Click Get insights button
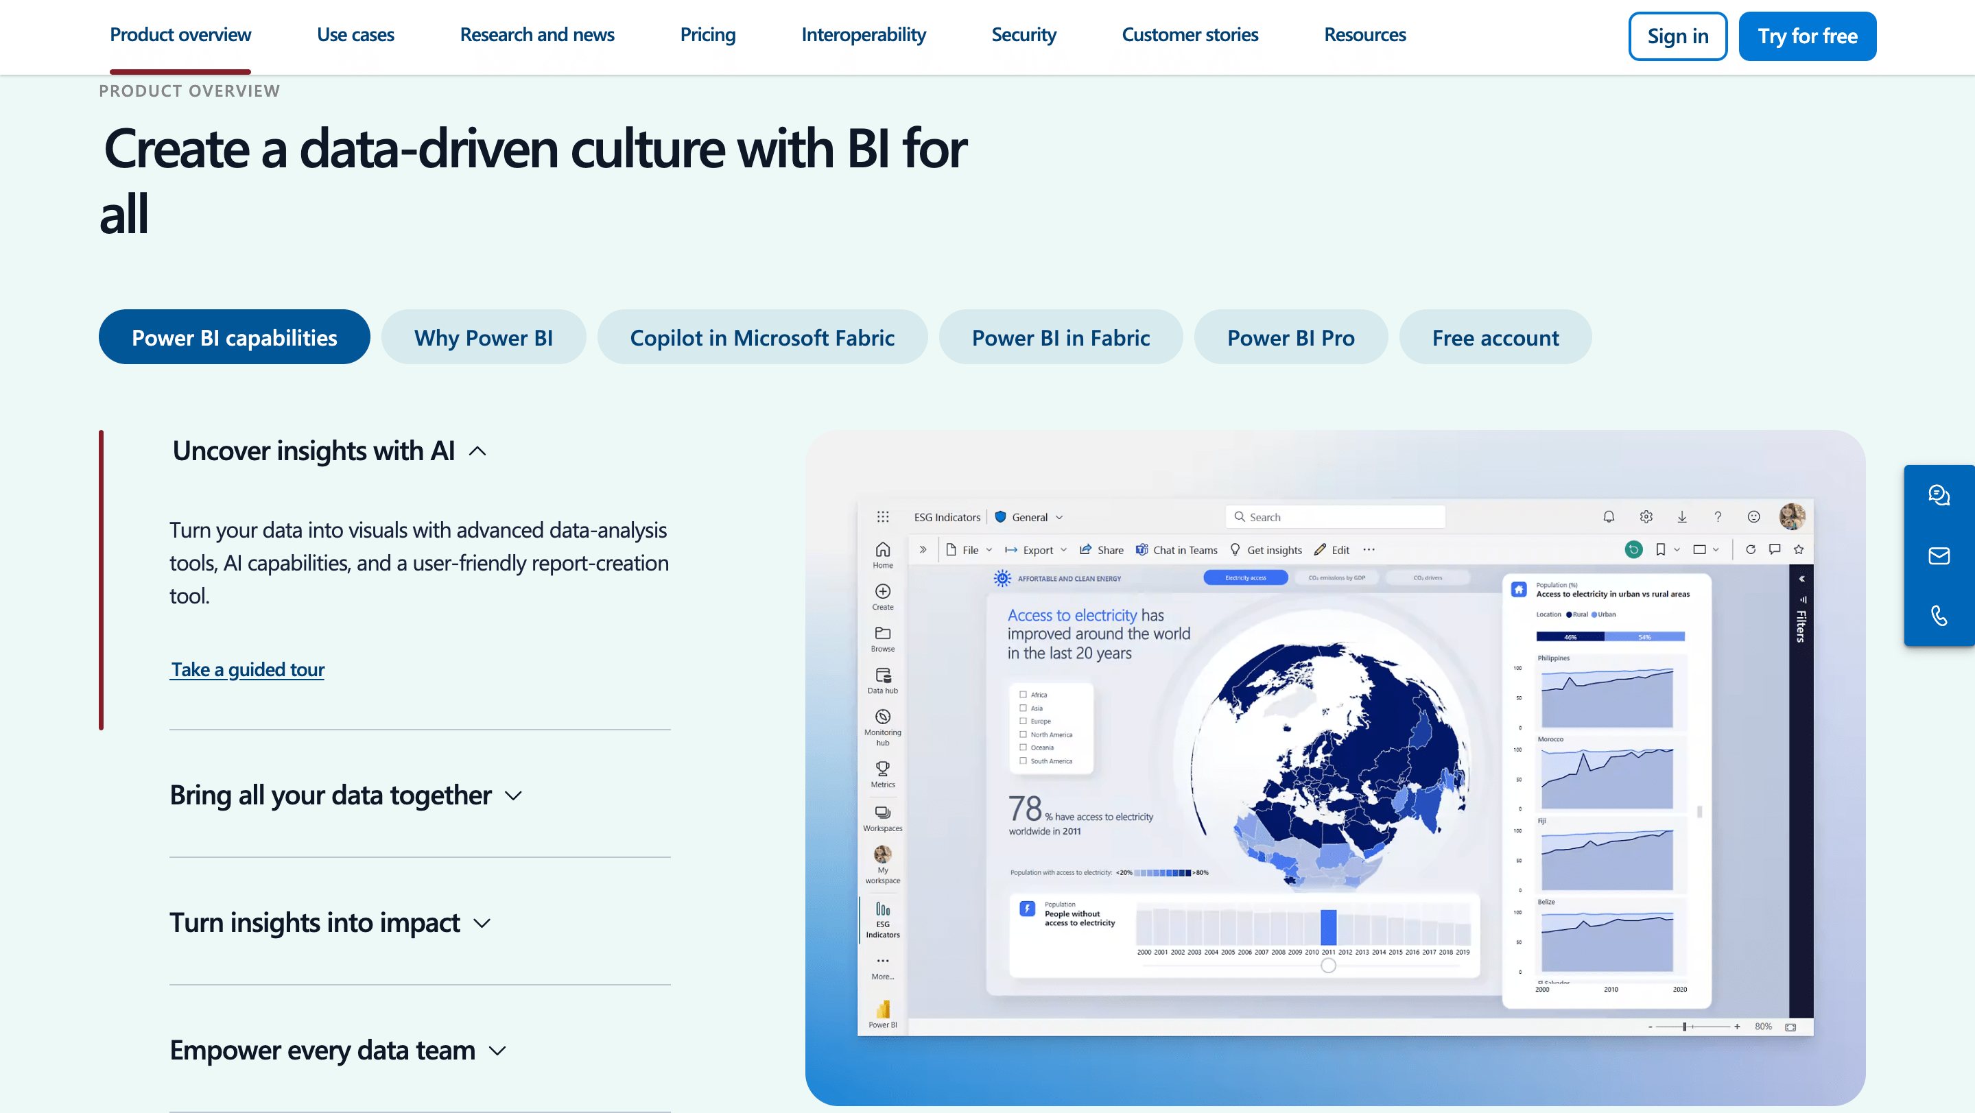Screen dimensions: 1975x1113 (x=1266, y=549)
